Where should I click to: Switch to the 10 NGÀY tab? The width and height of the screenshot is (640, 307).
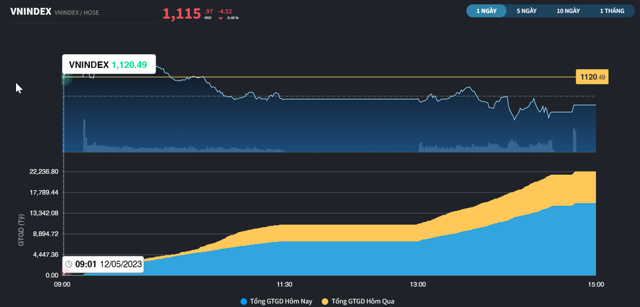[568, 11]
